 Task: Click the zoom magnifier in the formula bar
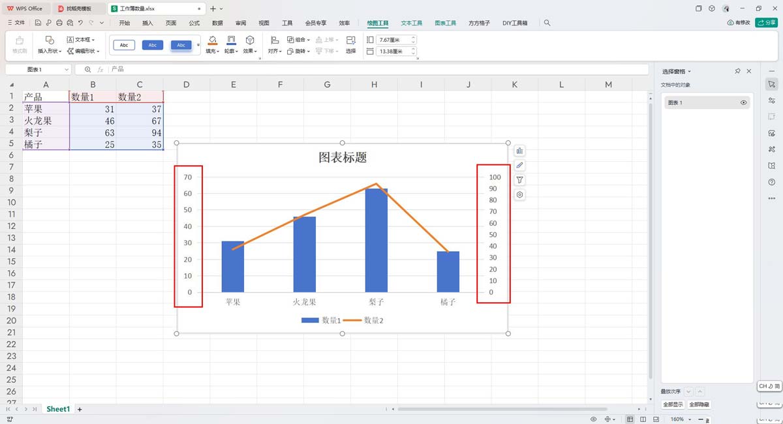[87, 69]
